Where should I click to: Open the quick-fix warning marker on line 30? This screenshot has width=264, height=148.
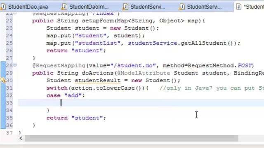(3, 81)
